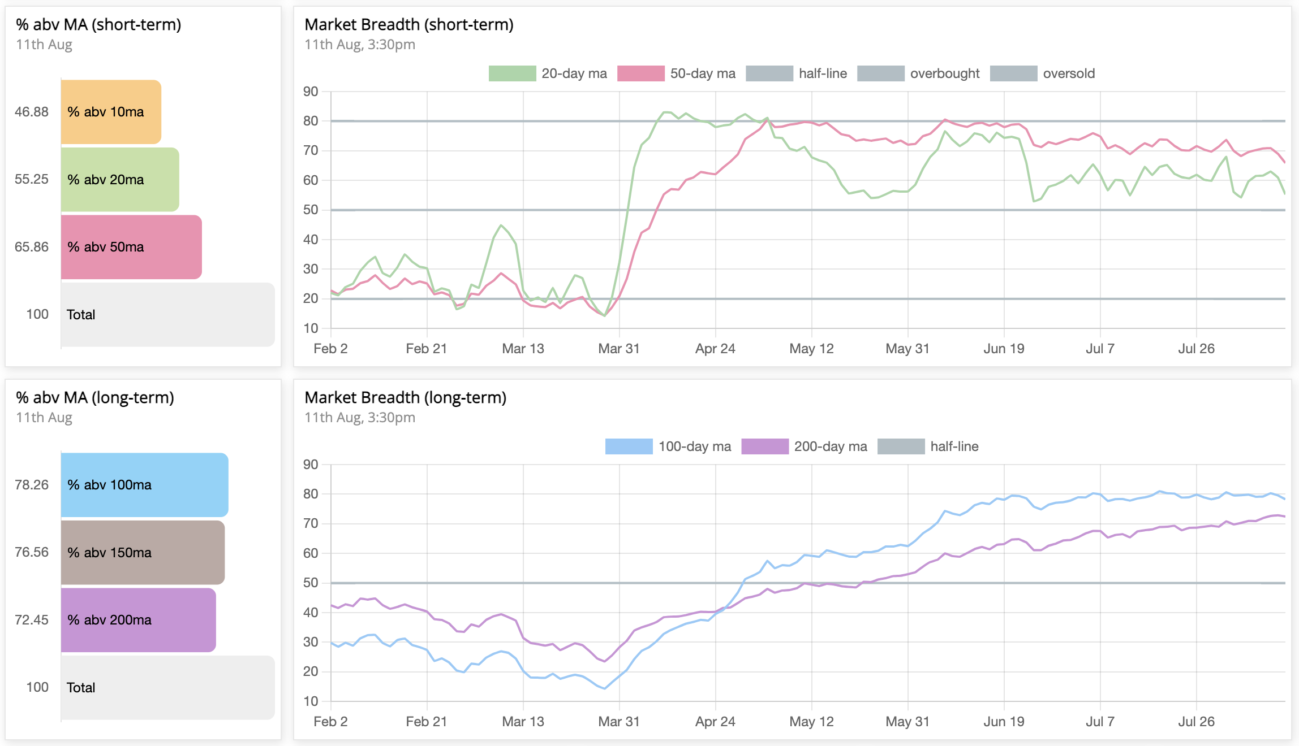Toggle the oversold legend swatch
Viewport: 1299px width, 746px height.
tap(1013, 73)
